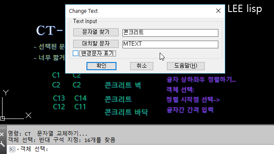
Task: Cancel the dialog with the 취소 button
Action: pyautogui.click(x=142, y=66)
